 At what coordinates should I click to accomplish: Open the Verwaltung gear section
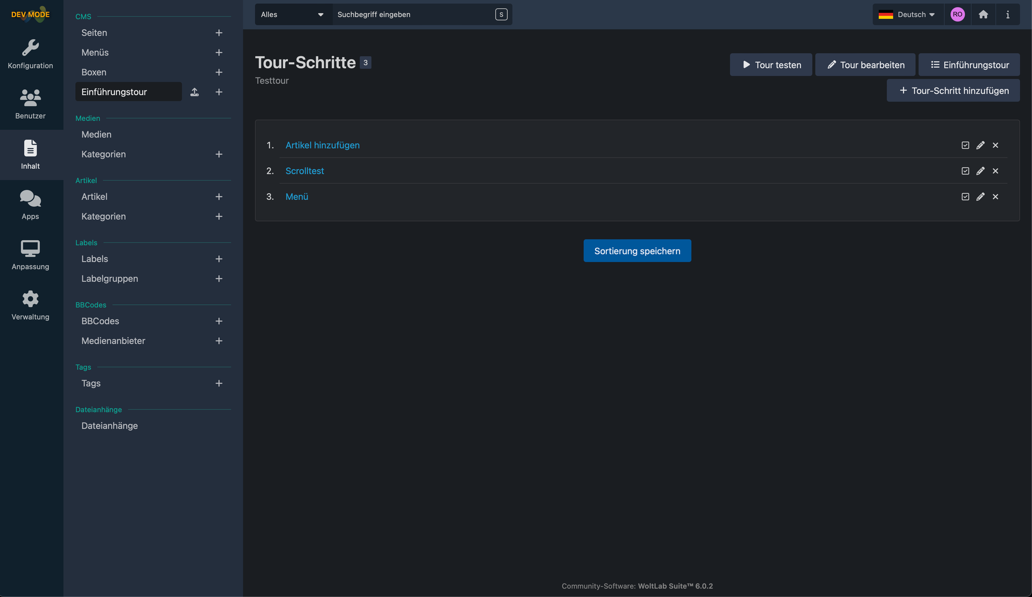[31, 305]
